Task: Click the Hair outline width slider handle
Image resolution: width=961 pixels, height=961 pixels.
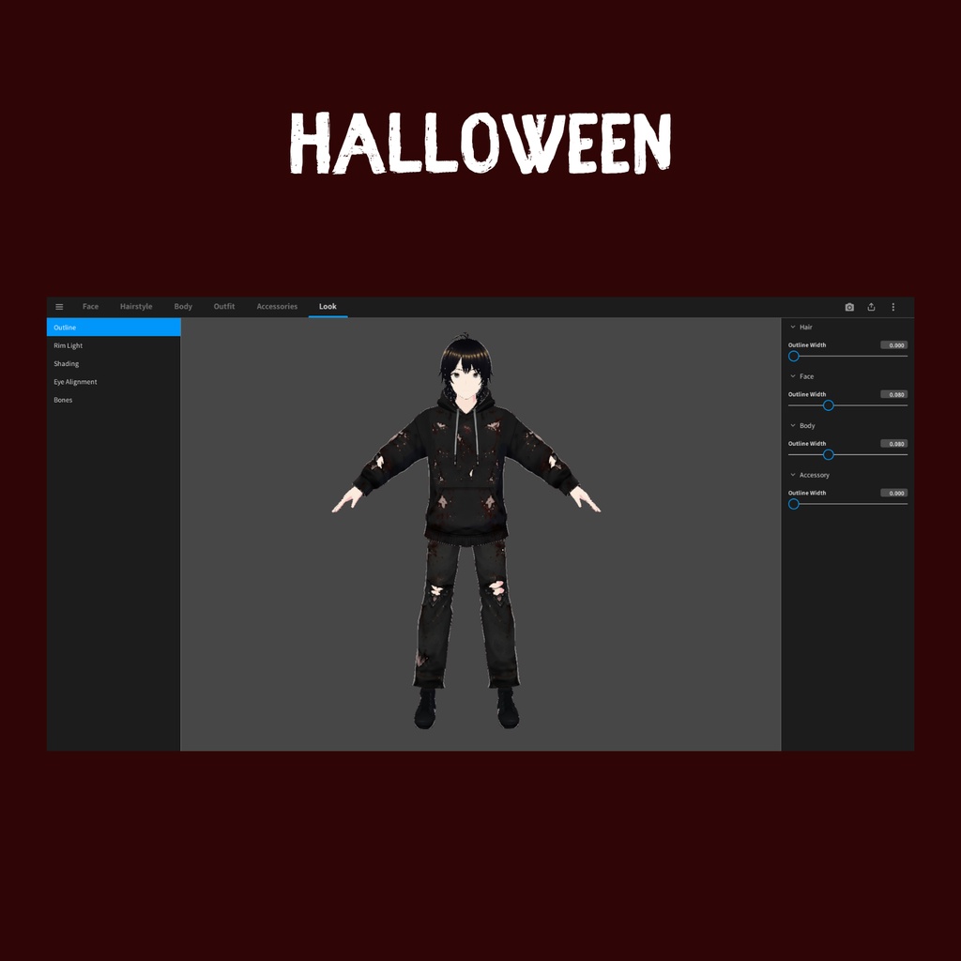Action: (x=794, y=356)
